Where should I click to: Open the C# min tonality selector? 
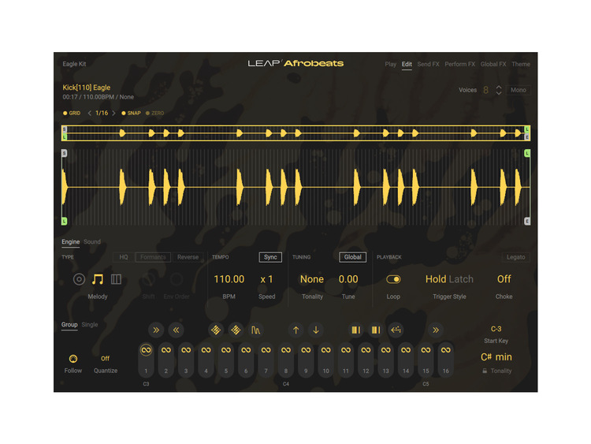coord(496,357)
